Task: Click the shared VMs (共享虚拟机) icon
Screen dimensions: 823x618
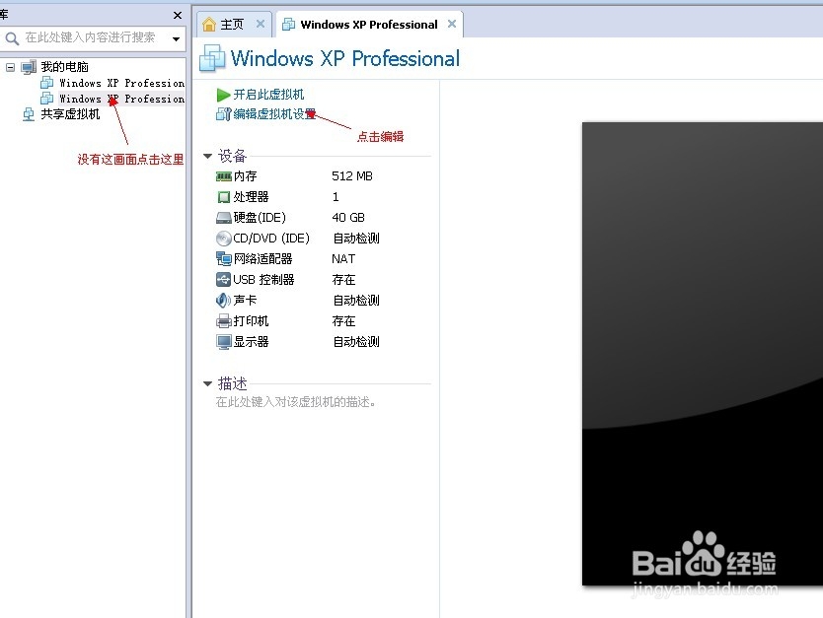Action: [29, 114]
